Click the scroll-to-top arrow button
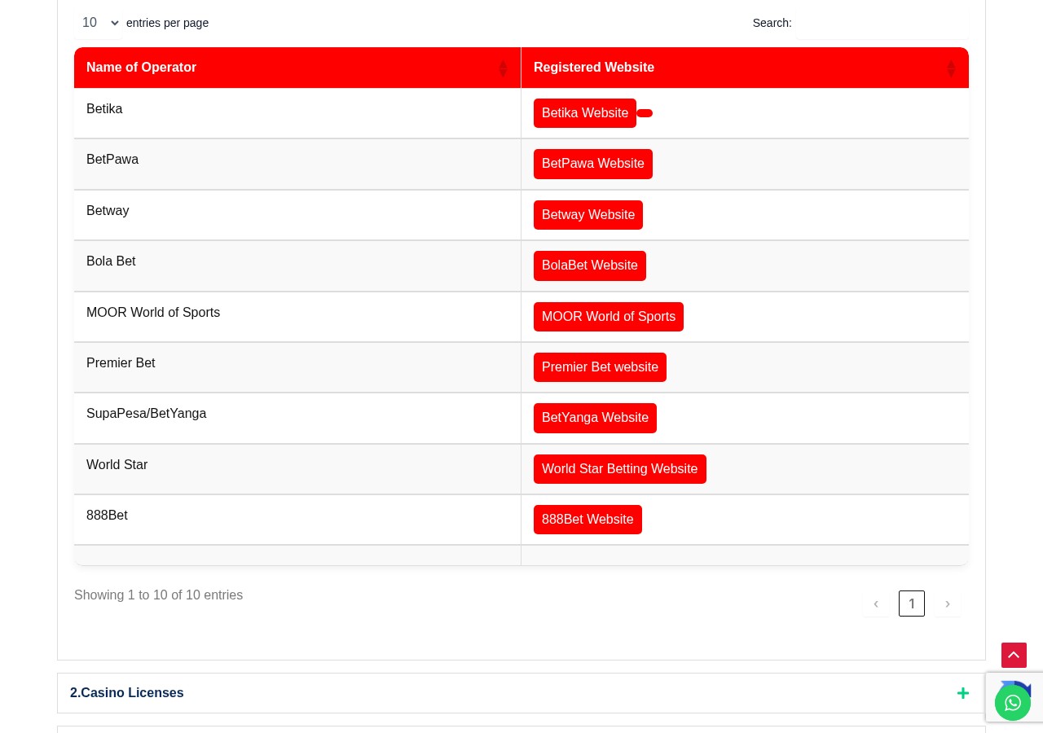Viewport: 1043px width, 733px height. [x=1014, y=655]
